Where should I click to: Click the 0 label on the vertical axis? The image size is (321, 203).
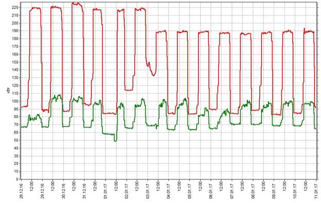tap(17, 179)
